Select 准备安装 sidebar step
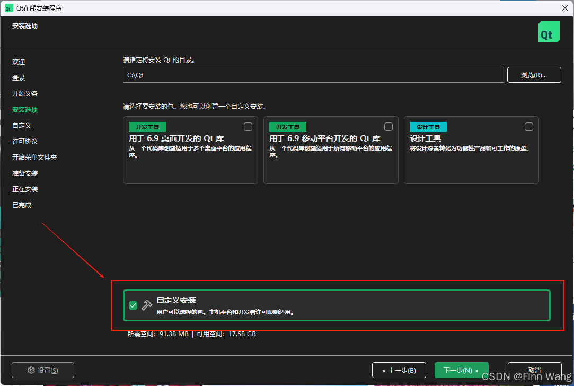The width and height of the screenshot is (574, 386). click(25, 173)
